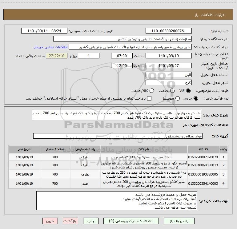Click the response deadline date 1401/09/19 field

[x=169, y=56]
